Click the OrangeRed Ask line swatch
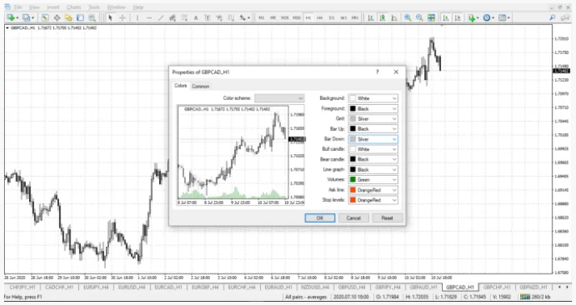Viewport: 576px width, 305px height. (x=353, y=190)
